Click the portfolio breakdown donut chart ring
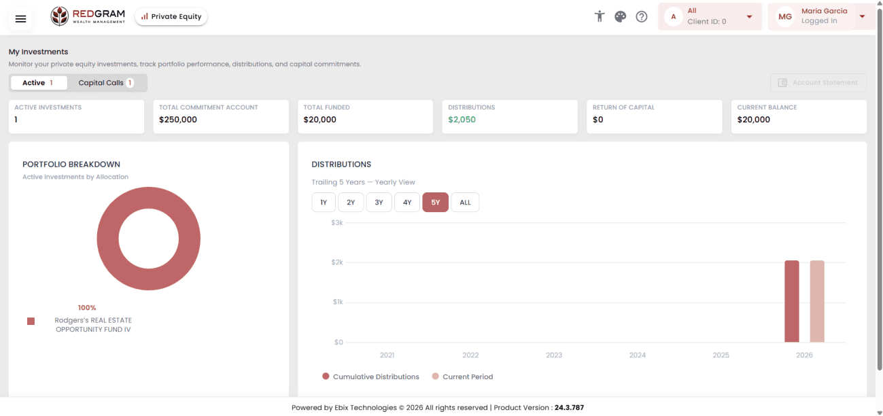The width and height of the screenshot is (883, 416). click(x=107, y=239)
